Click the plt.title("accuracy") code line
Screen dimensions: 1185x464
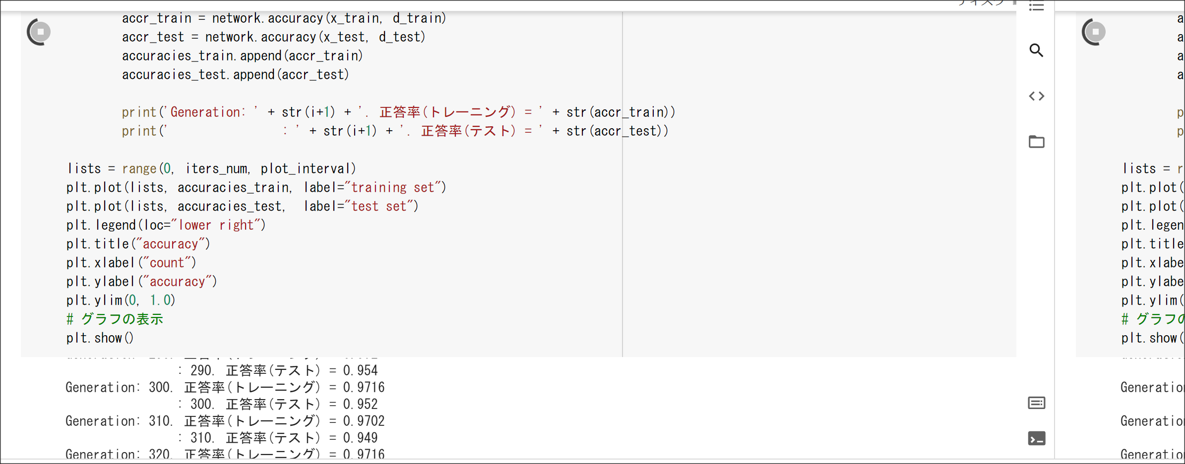138,244
